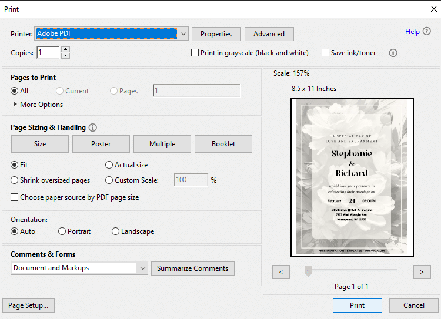This screenshot has height=319, width=441.
Task: Increase copies with the up arrow
Action: (x=65, y=49)
